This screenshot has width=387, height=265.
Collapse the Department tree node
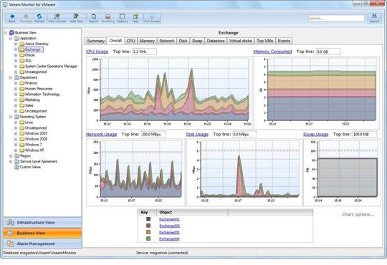point(11,77)
